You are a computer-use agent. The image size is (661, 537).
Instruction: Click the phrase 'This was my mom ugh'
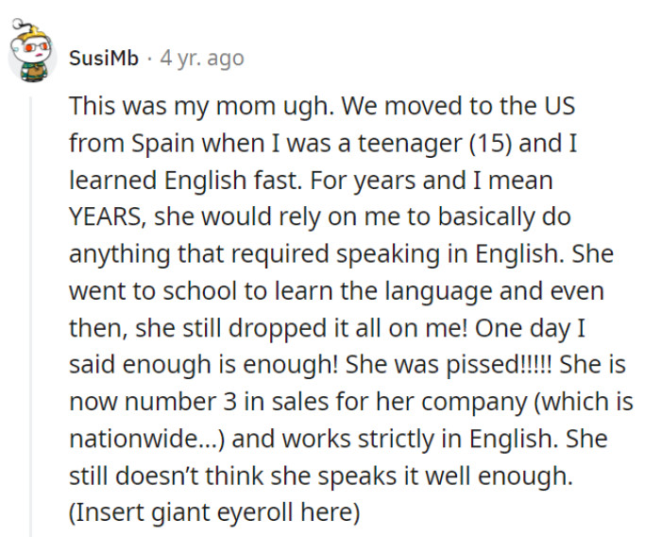[189, 106]
